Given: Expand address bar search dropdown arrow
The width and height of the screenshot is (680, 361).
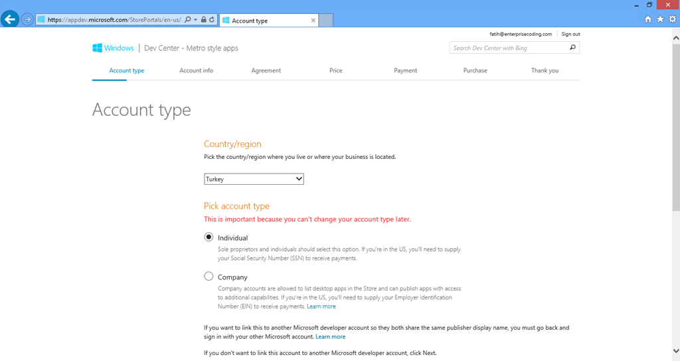Looking at the screenshot, I should tap(196, 19).
